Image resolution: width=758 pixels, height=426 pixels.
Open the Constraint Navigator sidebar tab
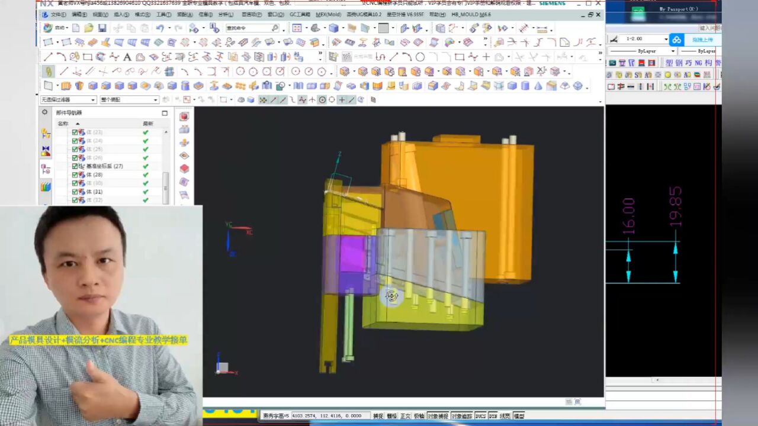[x=46, y=151]
